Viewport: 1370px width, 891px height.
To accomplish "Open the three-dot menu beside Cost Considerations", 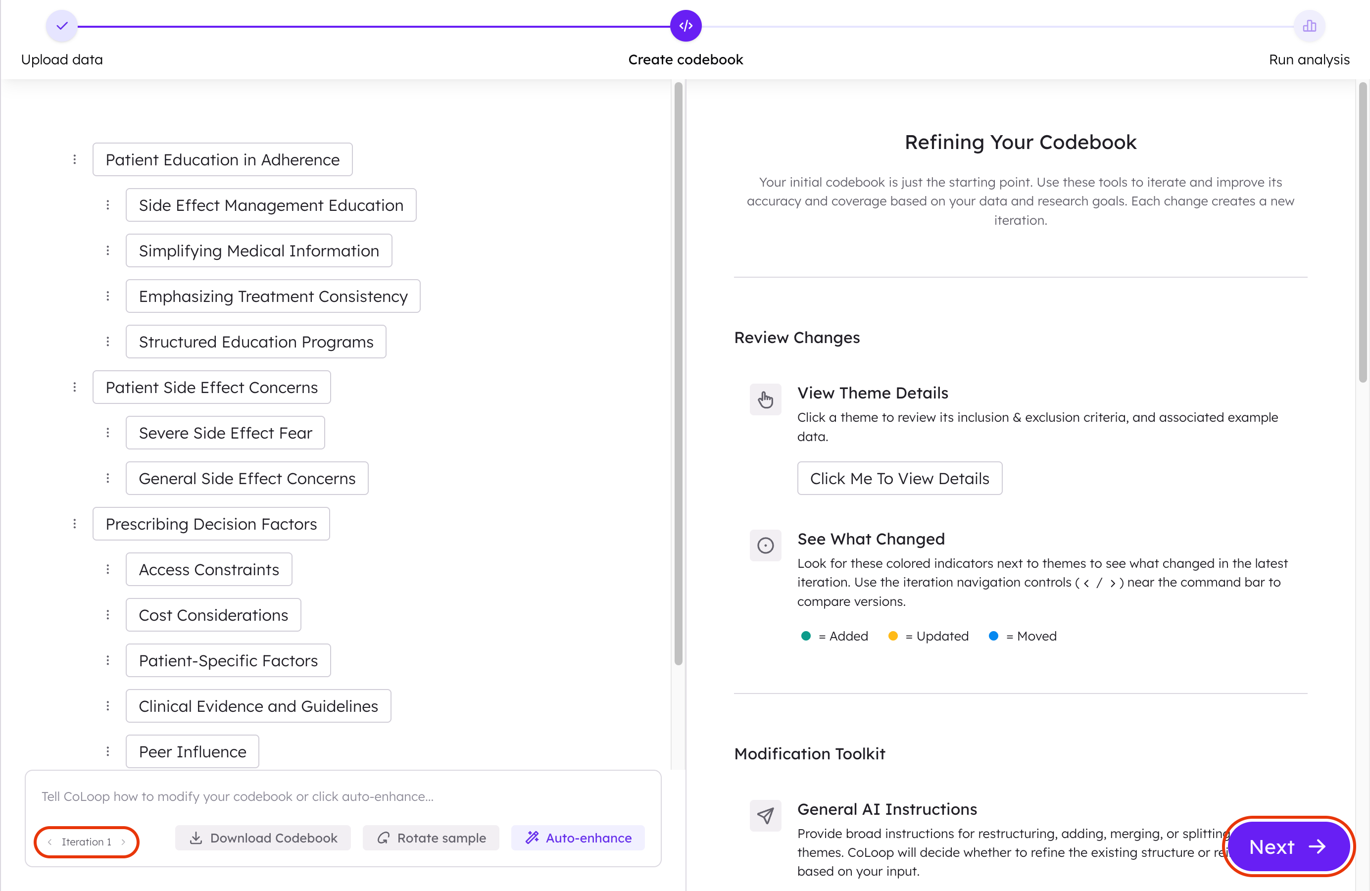I will click(x=107, y=615).
